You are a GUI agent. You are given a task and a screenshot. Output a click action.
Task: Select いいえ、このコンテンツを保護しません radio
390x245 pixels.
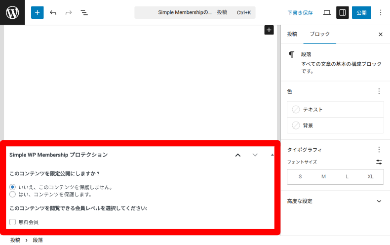click(12, 187)
